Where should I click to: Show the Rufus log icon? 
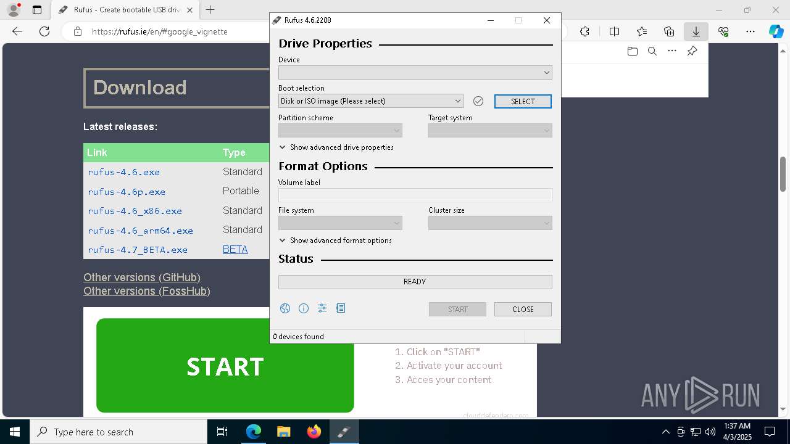click(x=341, y=308)
